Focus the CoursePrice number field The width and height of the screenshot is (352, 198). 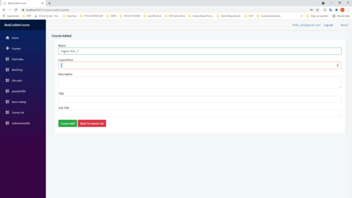point(200,65)
